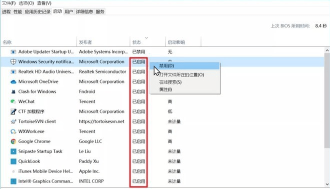The height and width of the screenshot is (189, 330).
Task: Choose 禁用(D) in the context menu
Action: pos(184,66)
